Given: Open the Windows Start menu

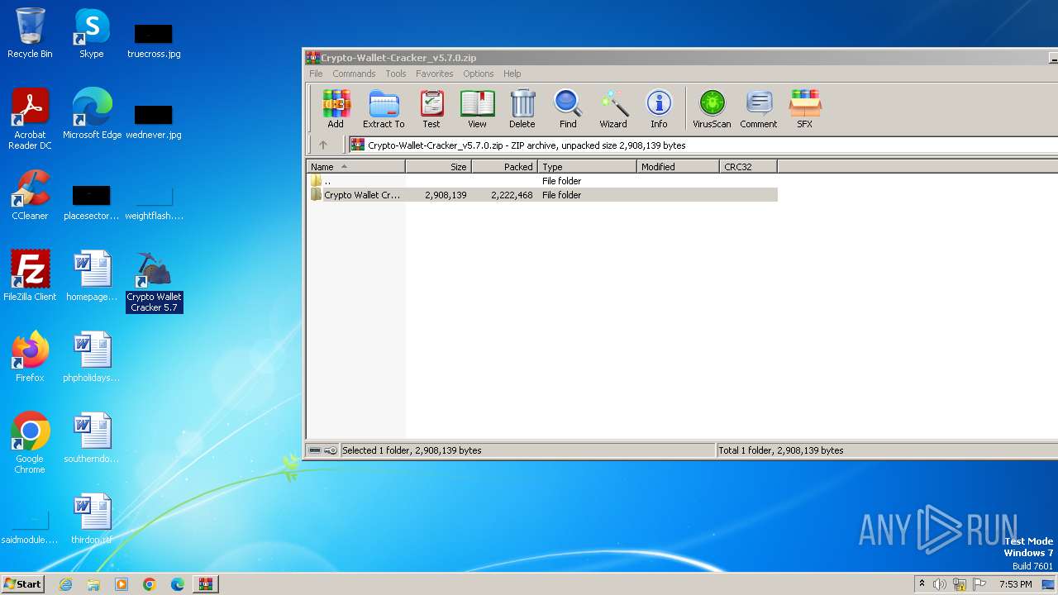Looking at the screenshot, I should click(22, 583).
